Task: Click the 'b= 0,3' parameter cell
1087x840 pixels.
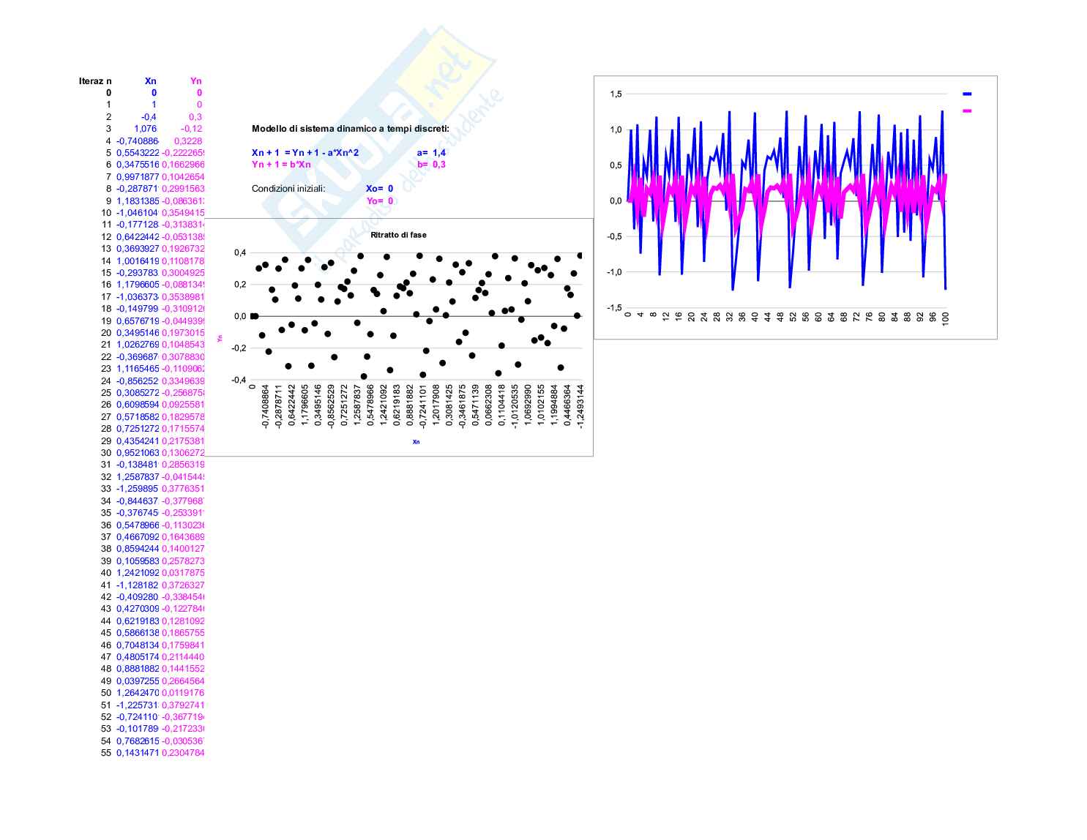Action: pos(431,165)
